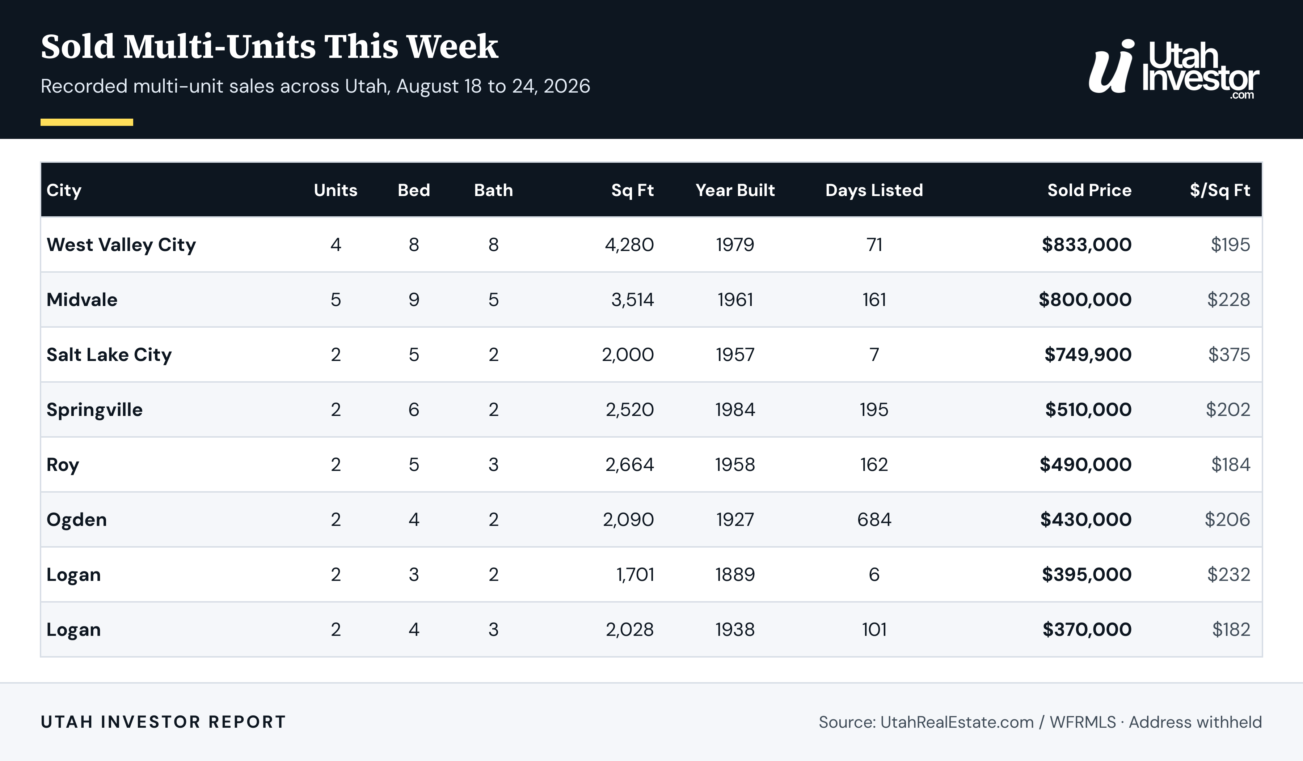Select the Year Built column header
The width and height of the screenshot is (1303, 761).
[735, 190]
